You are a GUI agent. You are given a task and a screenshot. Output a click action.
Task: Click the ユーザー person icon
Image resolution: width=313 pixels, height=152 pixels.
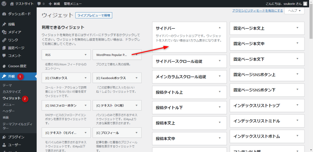(4, 145)
